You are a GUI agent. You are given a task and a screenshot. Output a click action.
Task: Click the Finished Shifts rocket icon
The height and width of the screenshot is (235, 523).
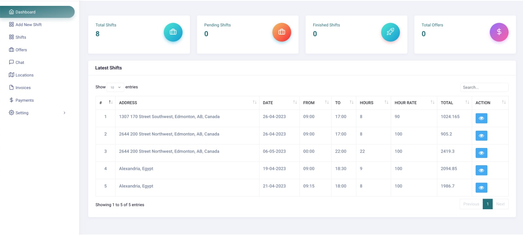click(390, 32)
